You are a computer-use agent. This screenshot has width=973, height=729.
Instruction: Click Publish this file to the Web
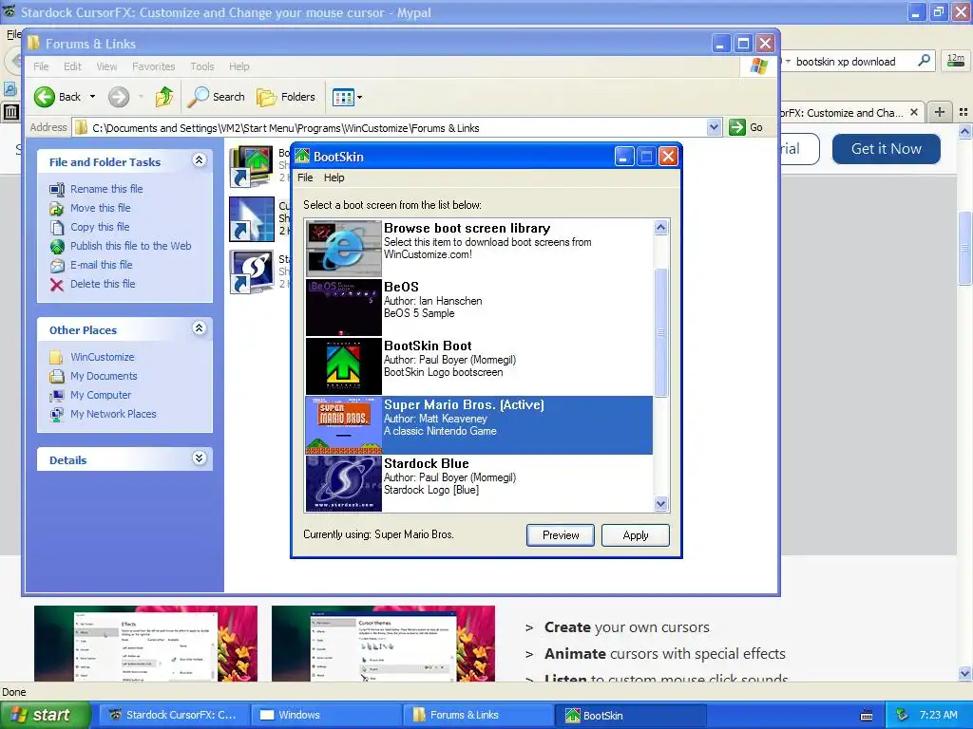[130, 246]
